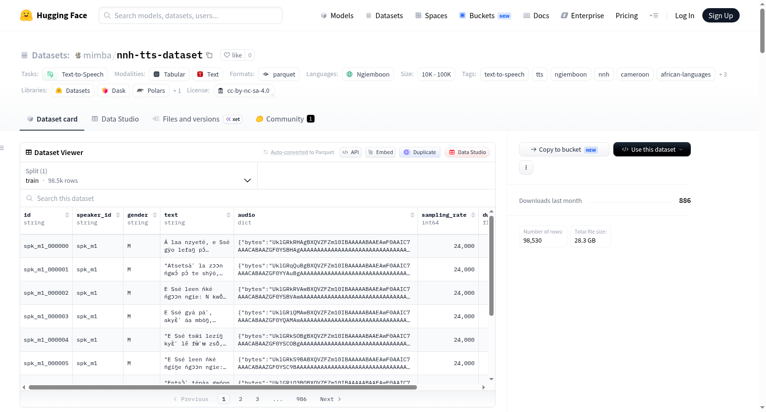
Task: Select the Text-to-Speech task tag
Action: coord(75,74)
